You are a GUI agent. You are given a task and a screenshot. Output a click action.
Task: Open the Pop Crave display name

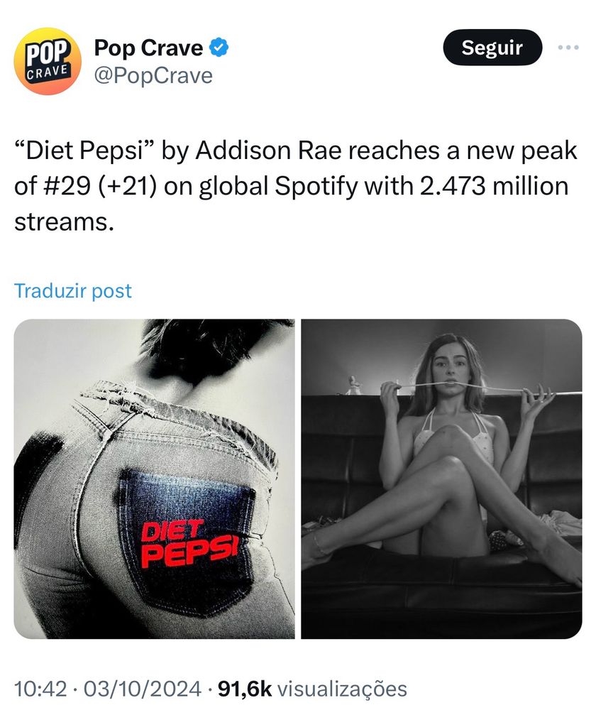148,48
